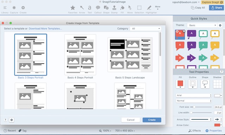This screenshot has width=225, height=135.
Task: Click the Quick Styles theme gear icon
Action: [x=220, y=25]
